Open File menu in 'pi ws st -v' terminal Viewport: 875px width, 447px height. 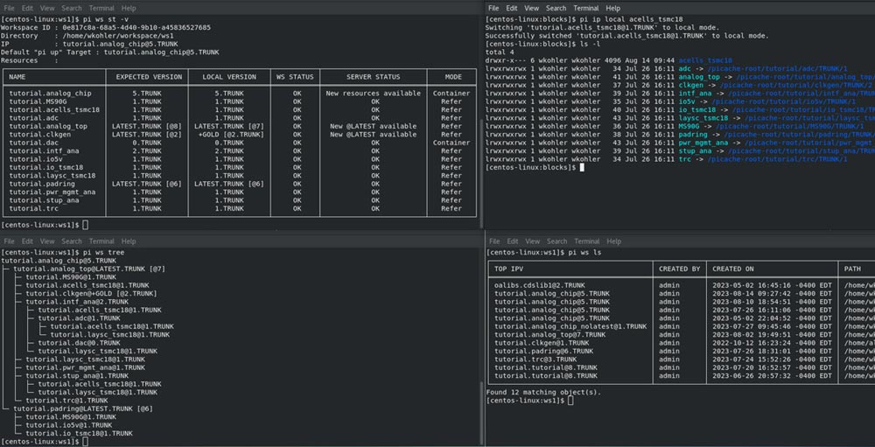click(x=9, y=9)
